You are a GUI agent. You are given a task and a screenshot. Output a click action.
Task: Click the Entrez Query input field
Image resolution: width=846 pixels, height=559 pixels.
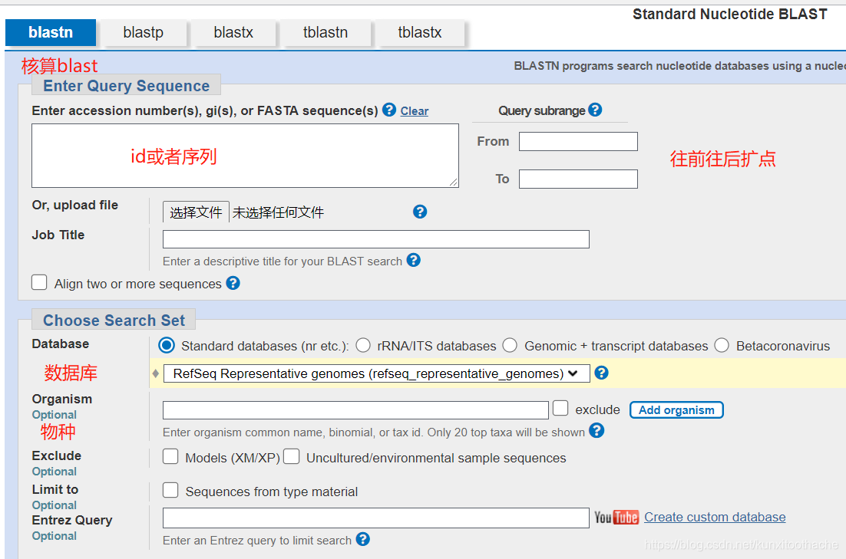click(x=376, y=518)
